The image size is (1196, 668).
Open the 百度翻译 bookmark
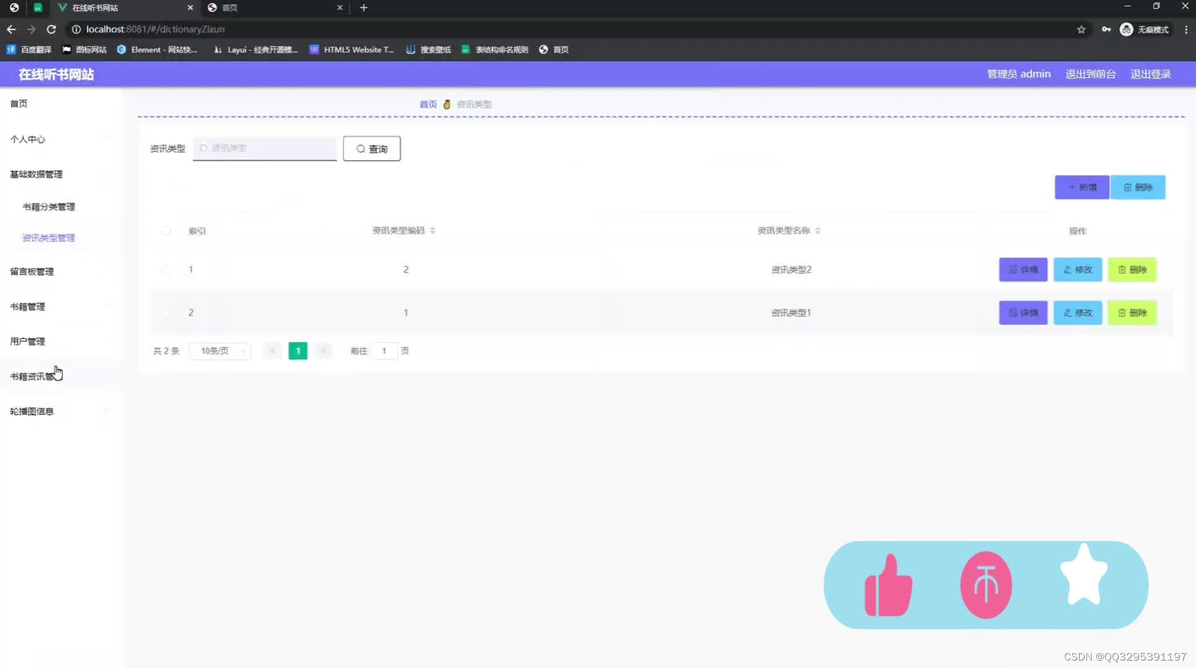[29, 49]
